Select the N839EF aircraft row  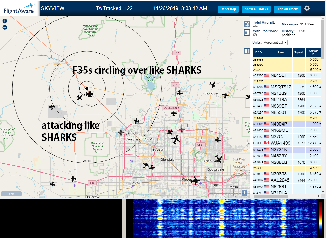tap(287, 106)
